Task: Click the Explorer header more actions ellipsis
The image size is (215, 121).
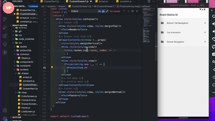Action: pyautogui.click(x=34, y=1)
